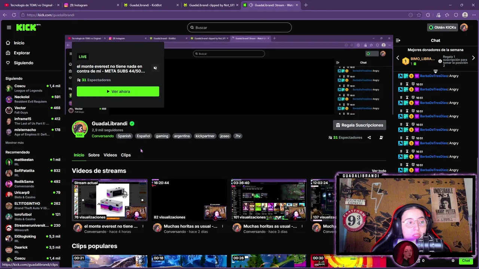Open Siguiendo in the left navigation
Screen dimensions: 479x269
pos(23,63)
